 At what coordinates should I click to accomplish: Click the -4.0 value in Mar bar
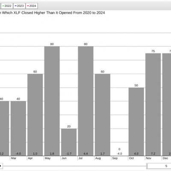click(x=18, y=154)
